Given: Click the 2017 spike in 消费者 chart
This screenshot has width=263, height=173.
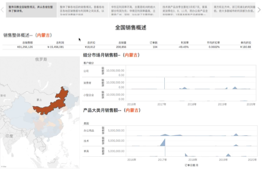Looking at the screenshot, I should [x=164, y=84].
